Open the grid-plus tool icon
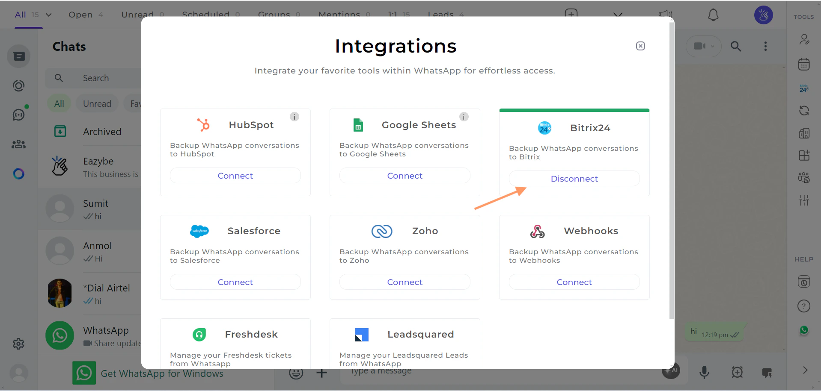Image resolution: width=821 pixels, height=391 pixels. [804, 155]
